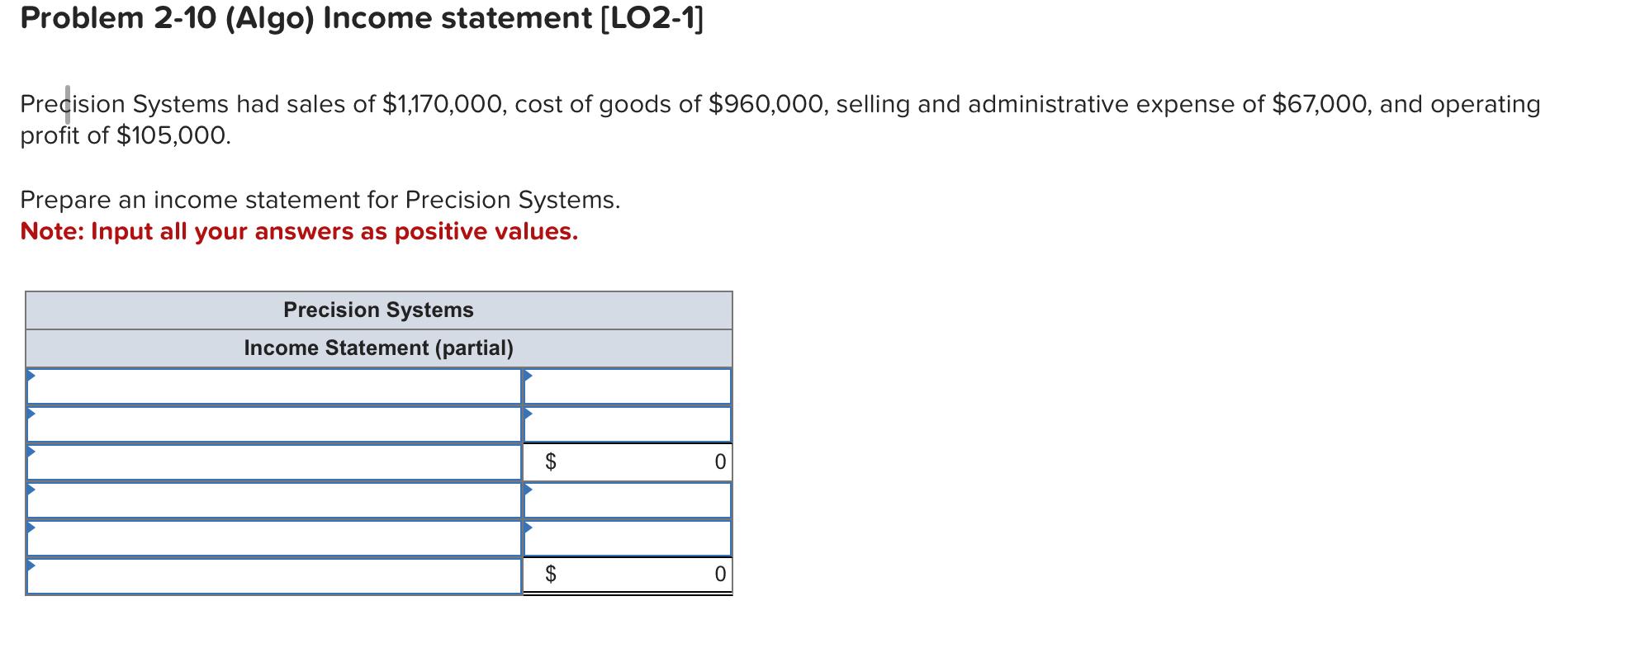
Task: Click the blue arrow in the fourth row amount cell
Action: coord(527,492)
